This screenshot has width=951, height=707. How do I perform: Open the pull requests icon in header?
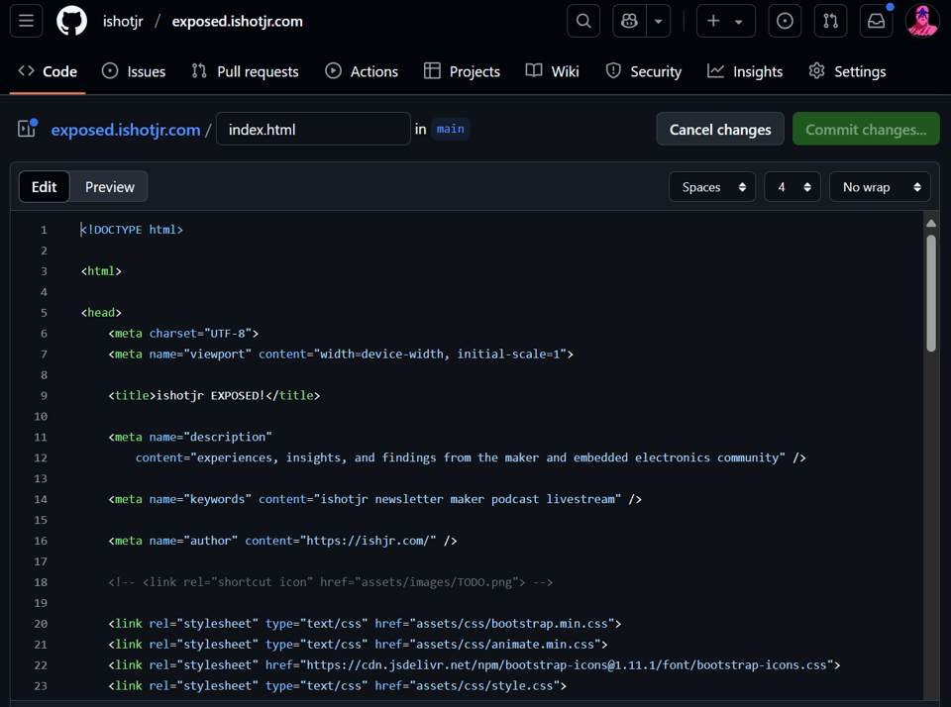[830, 21]
